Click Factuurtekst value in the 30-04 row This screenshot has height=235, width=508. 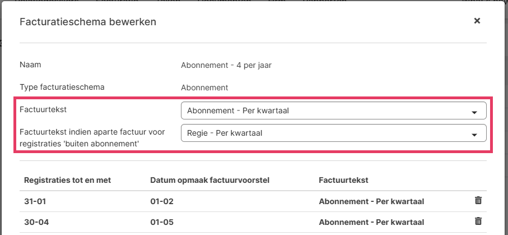(x=371, y=222)
